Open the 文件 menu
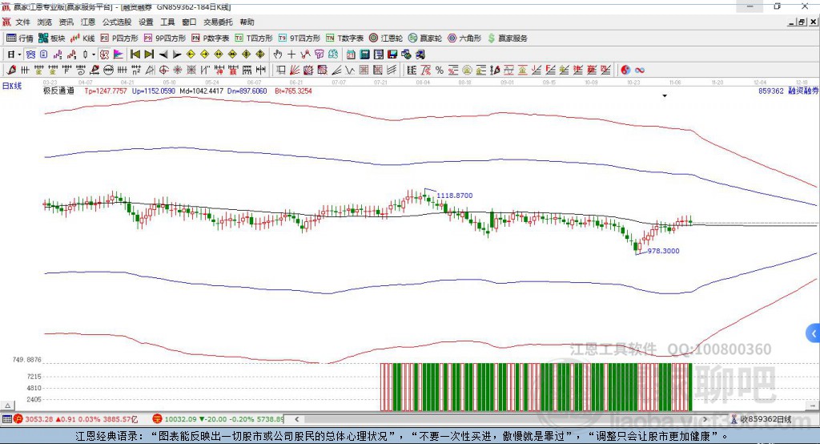 [x=22, y=22]
